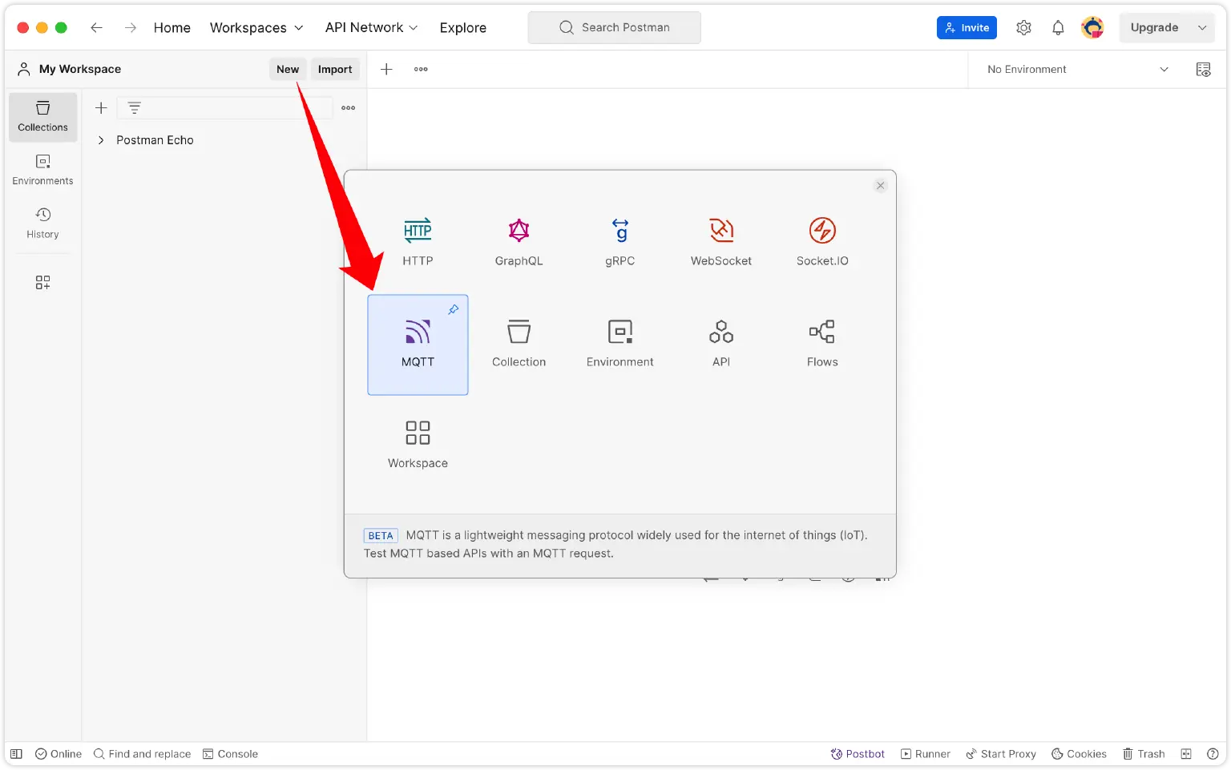
Task: Click the Search Postman field
Action: (615, 27)
